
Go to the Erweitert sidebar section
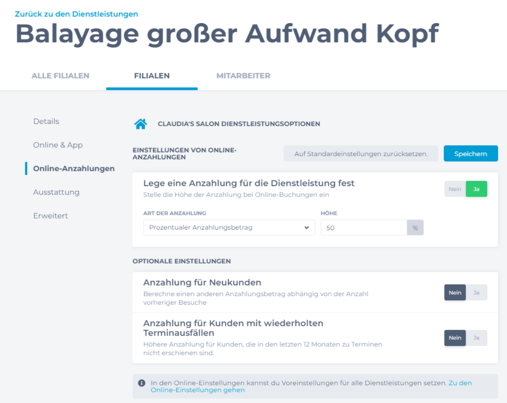(50, 216)
